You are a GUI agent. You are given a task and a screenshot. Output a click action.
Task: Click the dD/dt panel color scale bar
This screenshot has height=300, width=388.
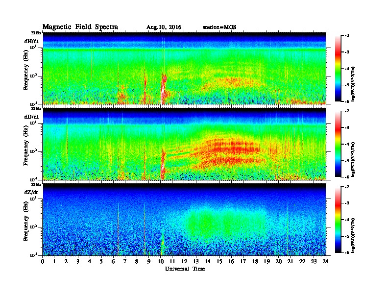pyautogui.click(x=338, y=144)
